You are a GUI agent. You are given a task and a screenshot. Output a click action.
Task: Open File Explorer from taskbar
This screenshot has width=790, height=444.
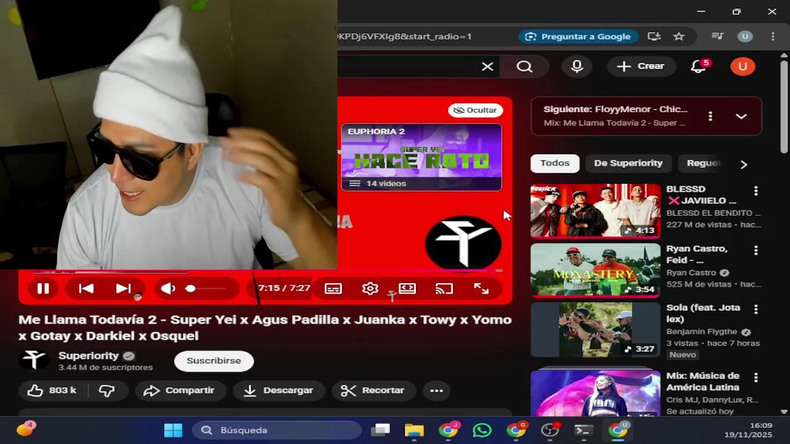(x=414, y=430)
